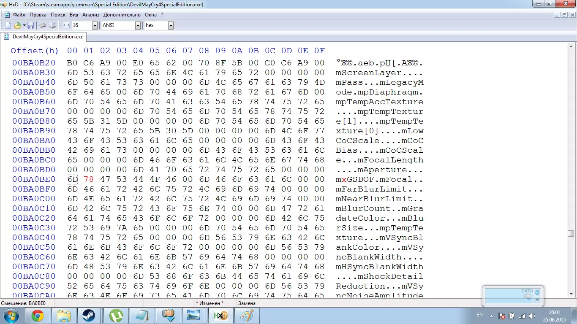
Task: Click the Open file folder icon
Action: tap(17, 25)
